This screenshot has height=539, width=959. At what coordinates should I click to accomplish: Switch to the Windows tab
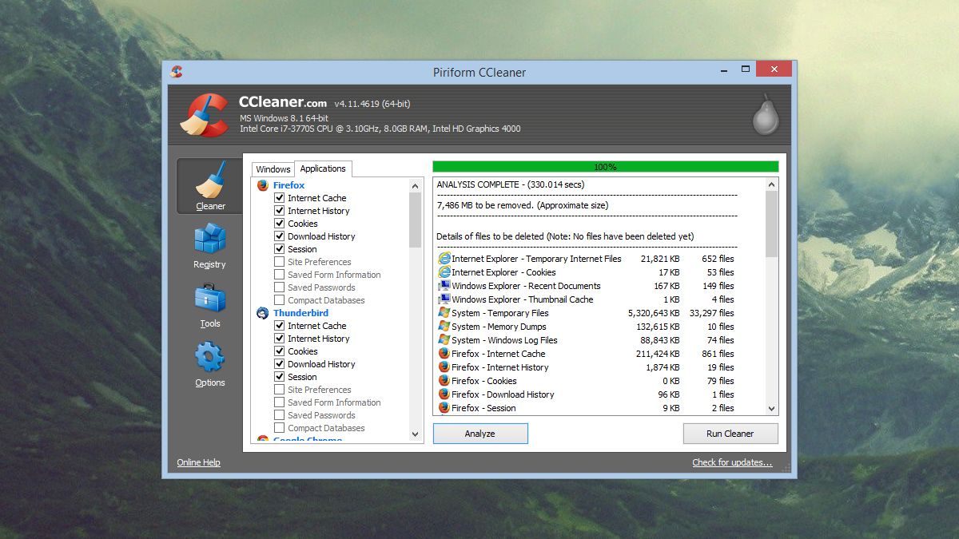[273, 168]
